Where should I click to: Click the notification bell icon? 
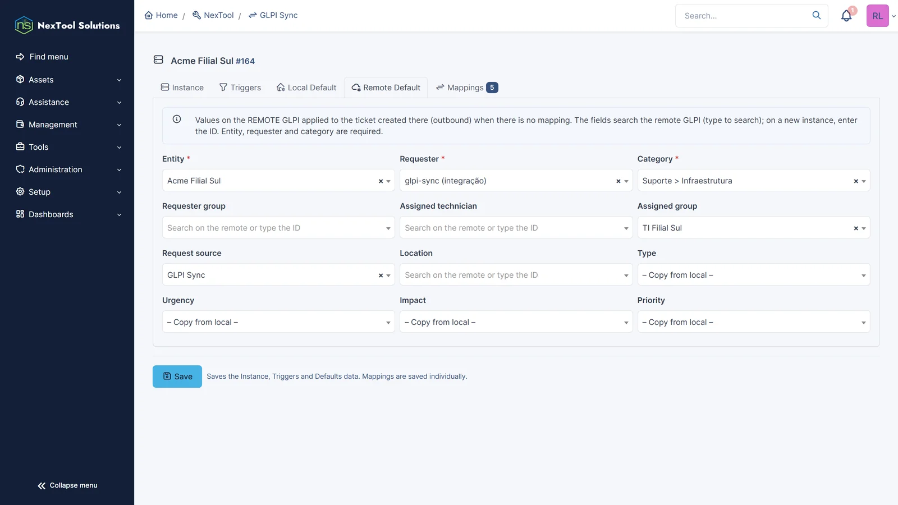(846, 16)
